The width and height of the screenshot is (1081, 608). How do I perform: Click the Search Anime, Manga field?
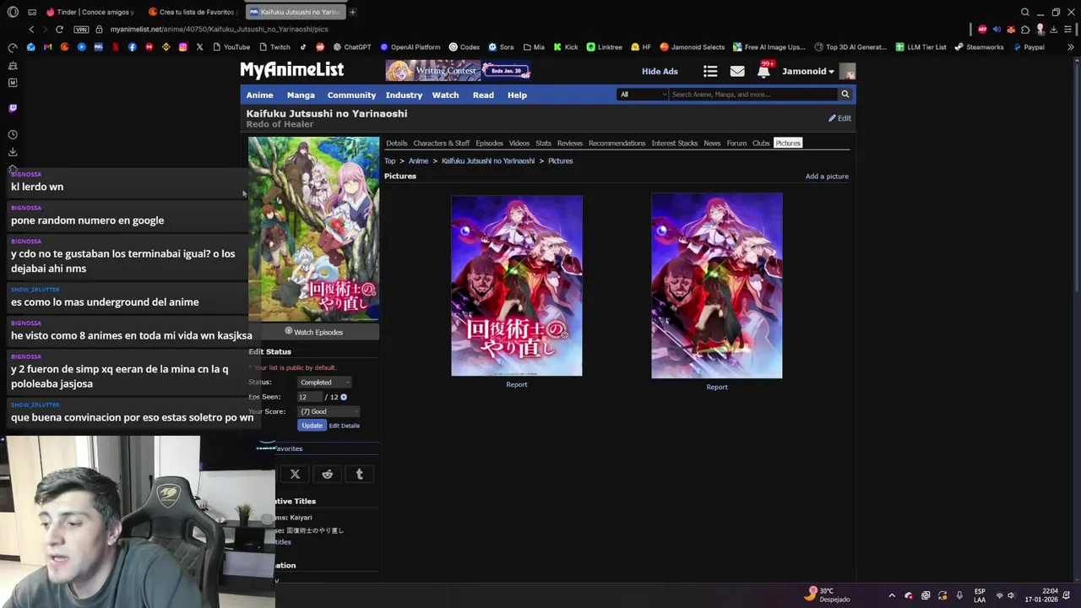pos(752,95)
